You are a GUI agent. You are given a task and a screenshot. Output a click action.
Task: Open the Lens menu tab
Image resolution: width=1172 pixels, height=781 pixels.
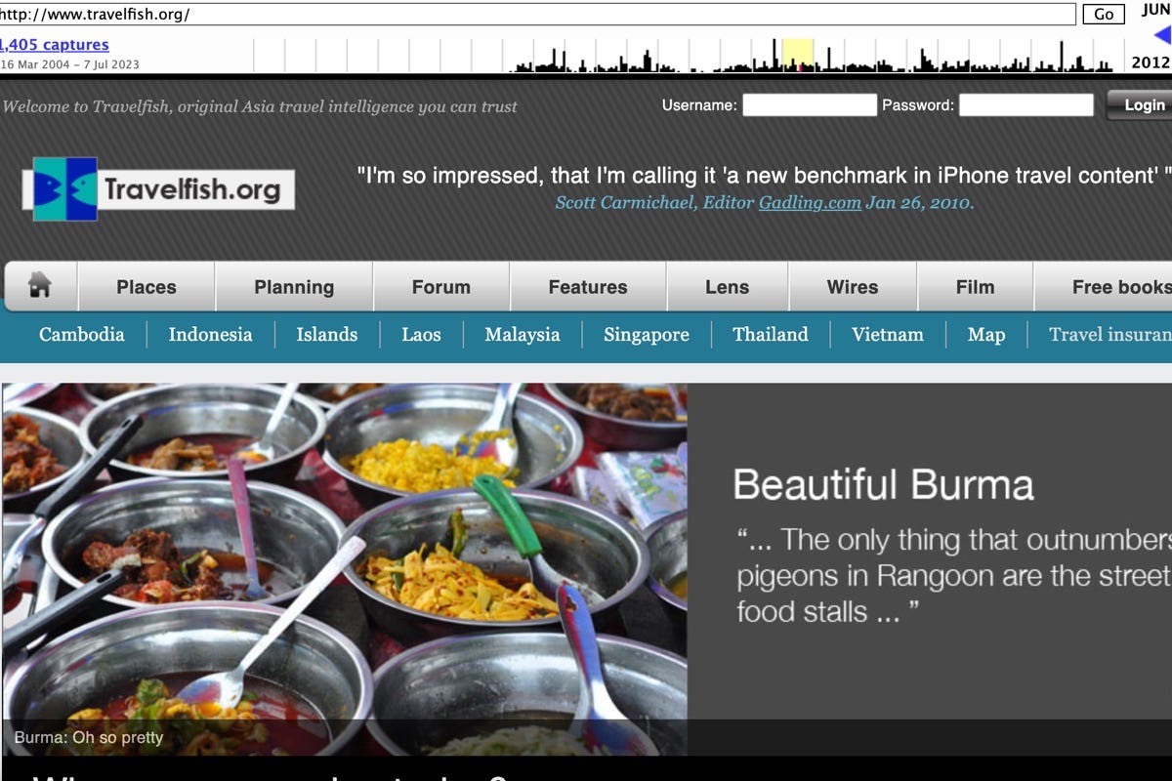[x=728, y=287]
